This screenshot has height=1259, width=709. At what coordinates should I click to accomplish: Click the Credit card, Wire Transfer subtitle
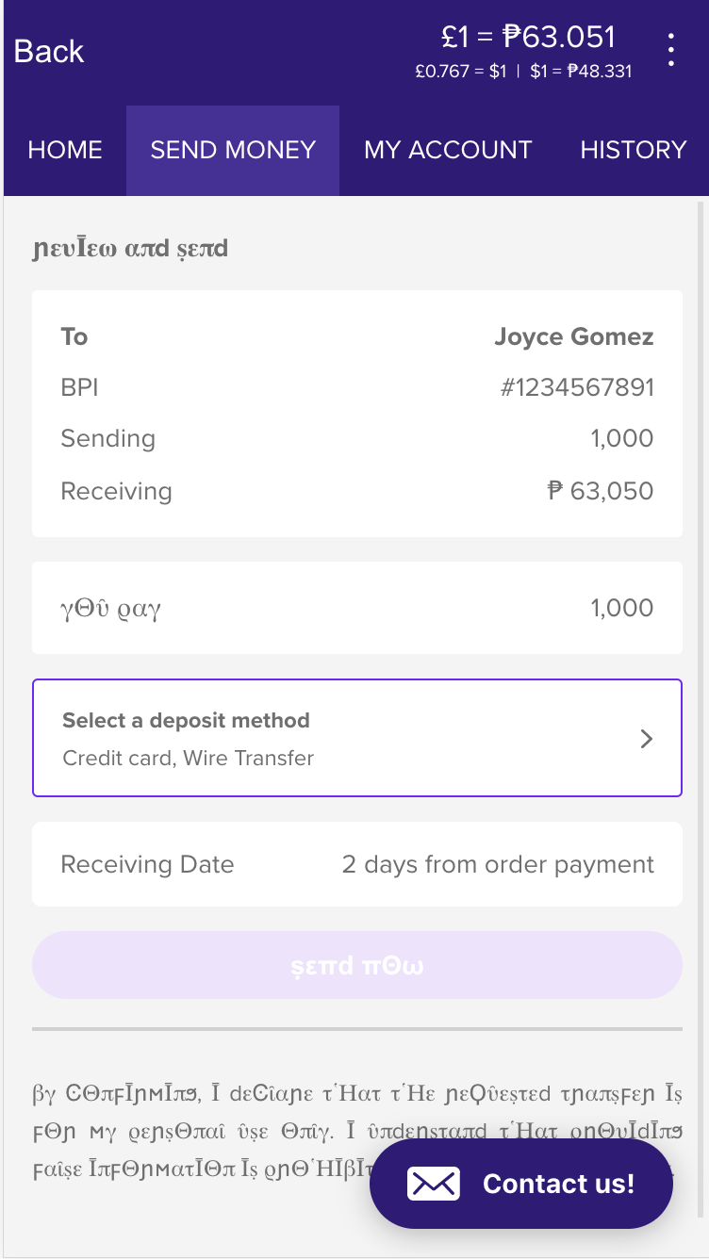(188, 758)
